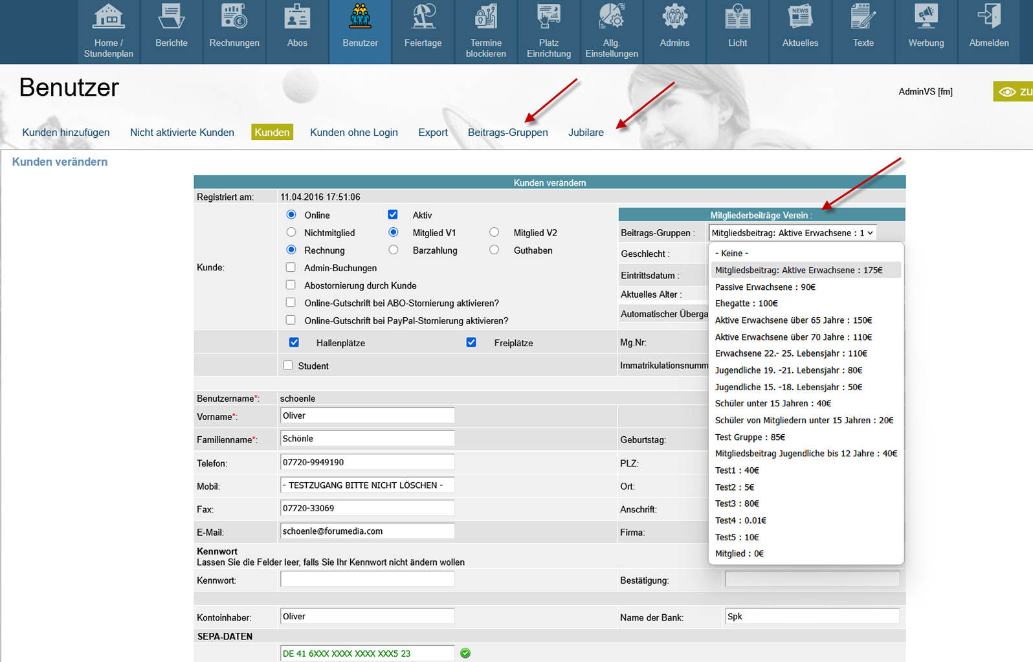Choose Passive Erwachsene : 90€ option
Image resolution: width=1033 pixels, height=662 pixels.
coord(765,287)
